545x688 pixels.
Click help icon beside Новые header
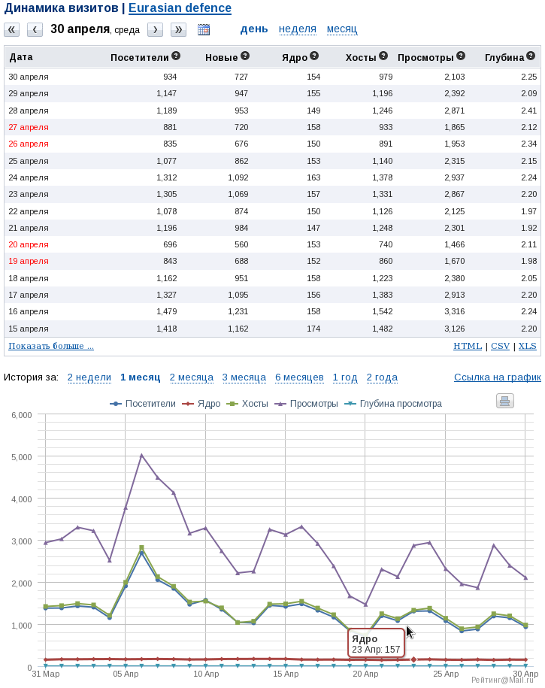click(x=245, y=56)
